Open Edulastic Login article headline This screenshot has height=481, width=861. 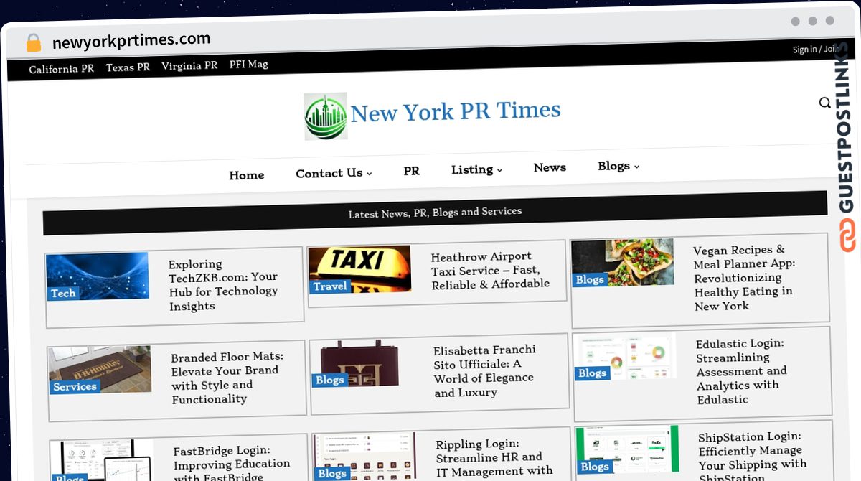(x=742, y=371)
